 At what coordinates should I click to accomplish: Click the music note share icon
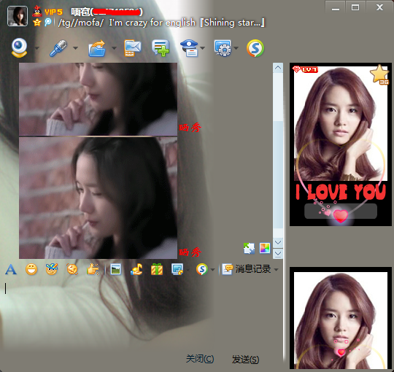tap(136, 270)
